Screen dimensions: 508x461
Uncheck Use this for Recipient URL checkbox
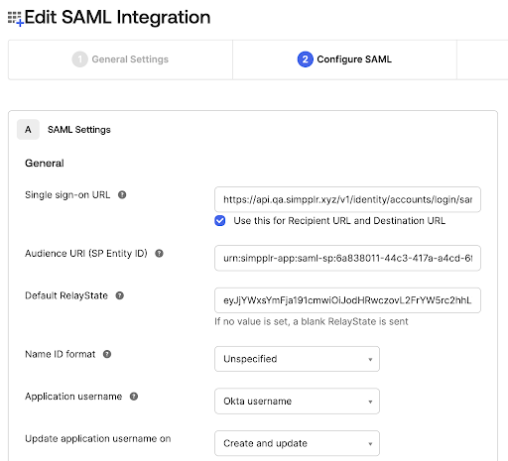click(x=220, y=221)
